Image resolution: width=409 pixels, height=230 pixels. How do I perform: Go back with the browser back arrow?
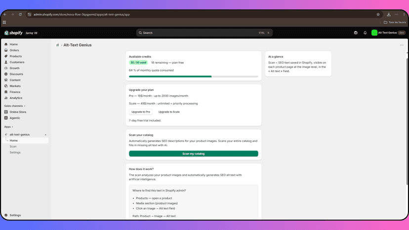(x=5, y=14)
